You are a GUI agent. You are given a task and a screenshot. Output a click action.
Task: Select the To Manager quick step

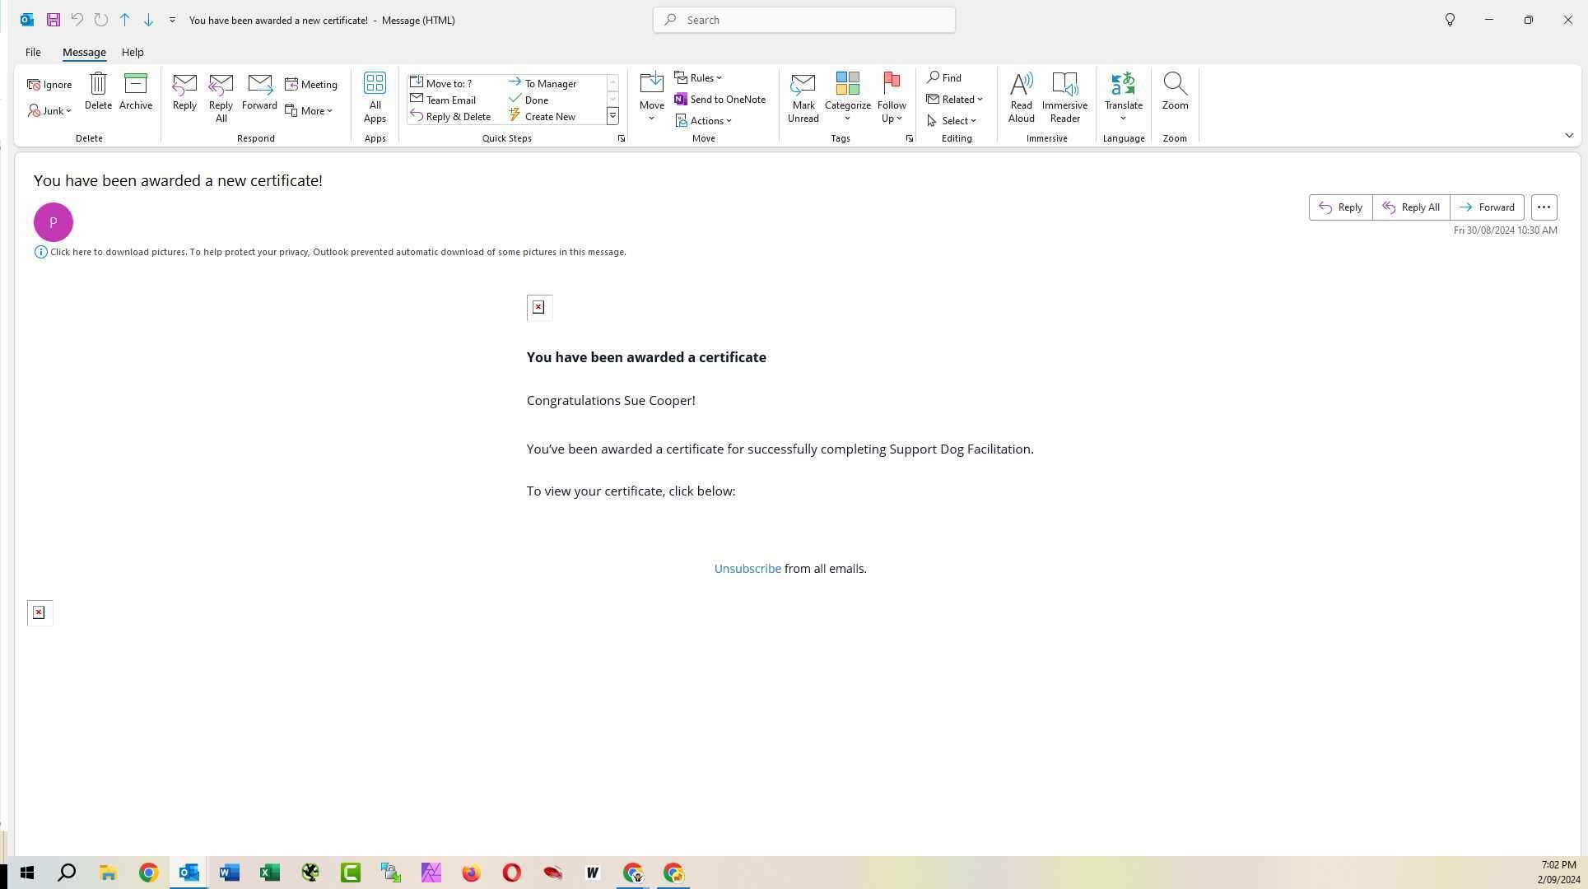[543, 83]
